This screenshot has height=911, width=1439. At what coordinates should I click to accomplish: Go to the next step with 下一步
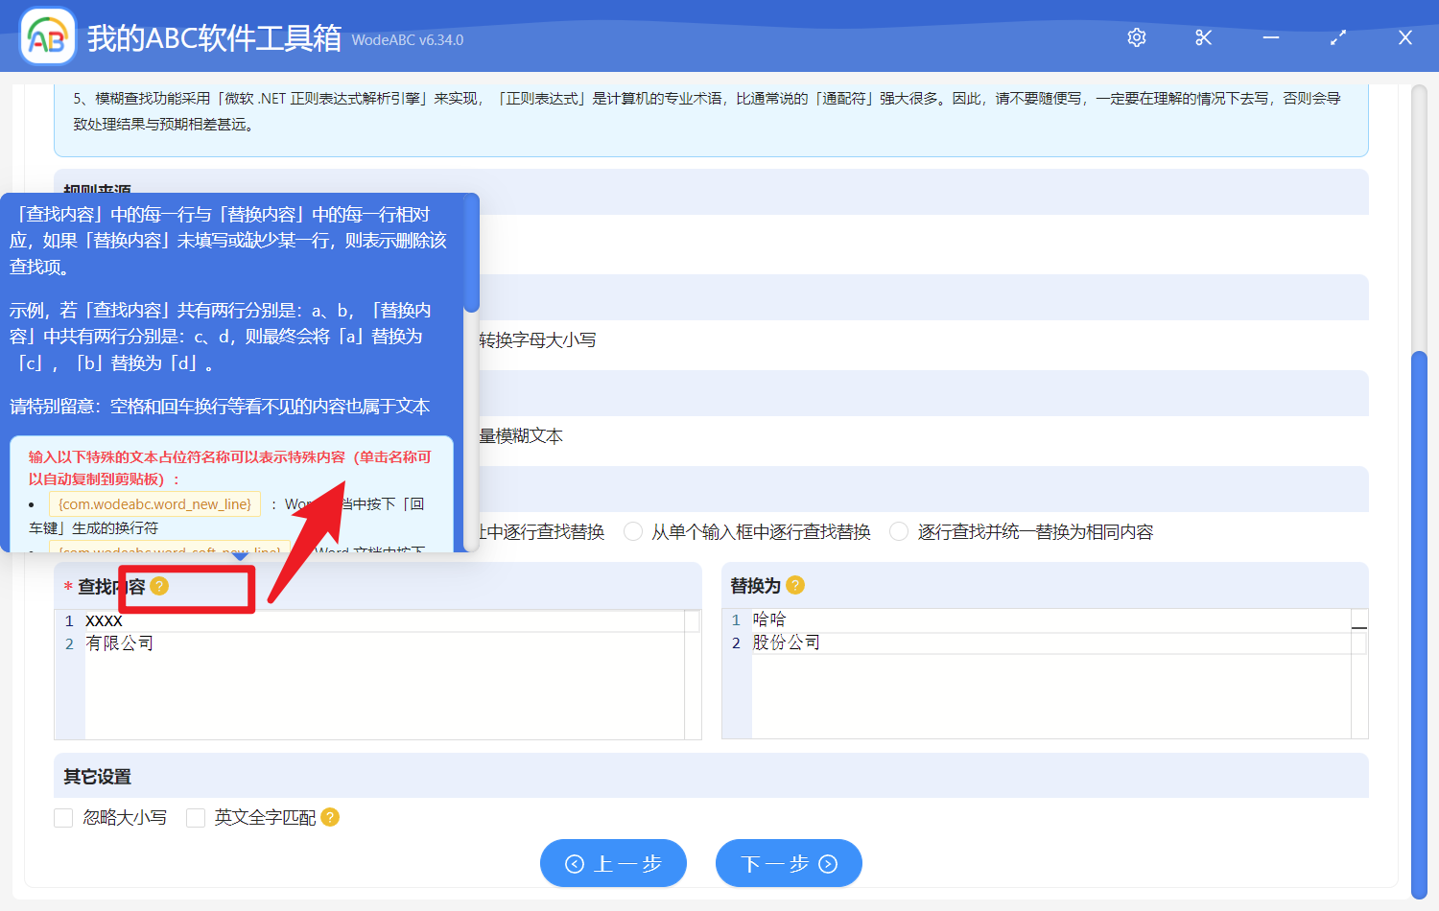pos(789,864)
